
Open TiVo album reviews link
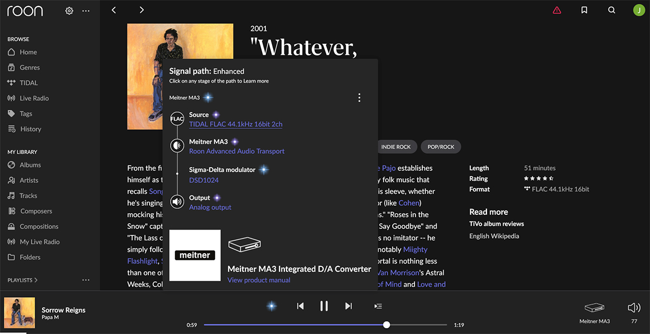pos(497,224)
